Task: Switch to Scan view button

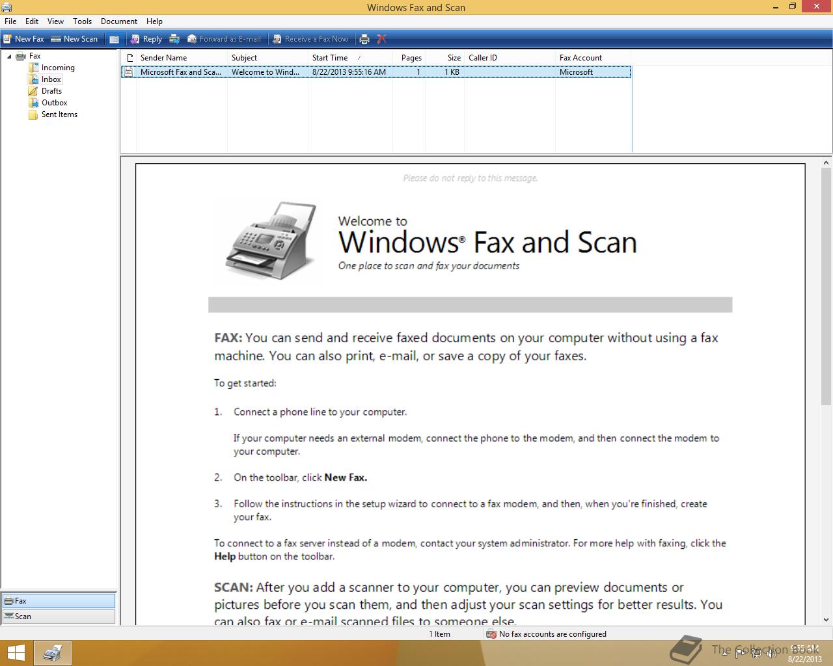Action: (x=59, y=617)
